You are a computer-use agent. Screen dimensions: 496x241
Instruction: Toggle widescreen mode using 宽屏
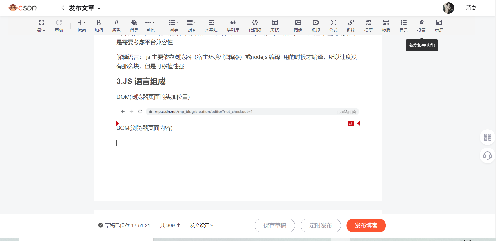pos(439,25)
